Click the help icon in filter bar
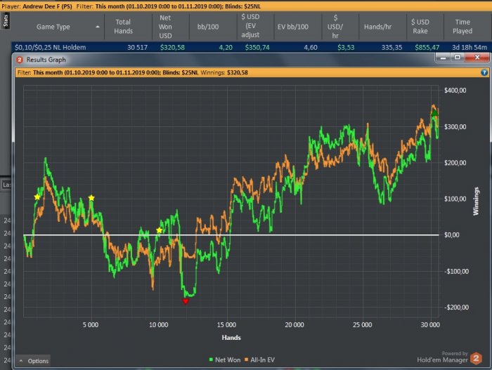492x370 pixels. [x=484, y=72]
